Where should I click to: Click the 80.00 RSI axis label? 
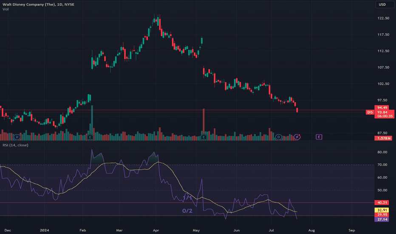click(x=382, y=152)
